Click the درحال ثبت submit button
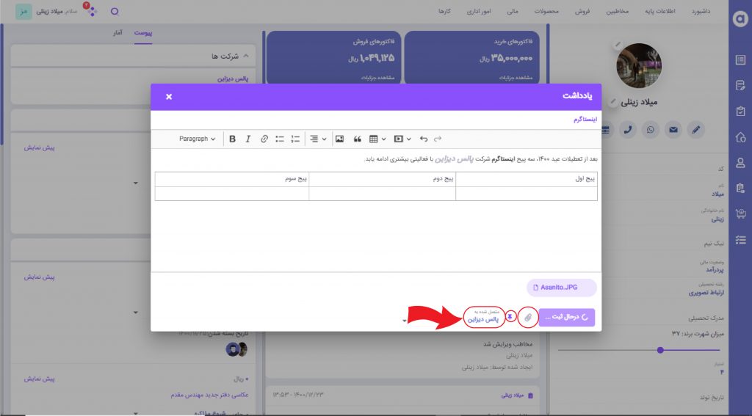This screenshot has height=416, width=752. coord(566,317)
